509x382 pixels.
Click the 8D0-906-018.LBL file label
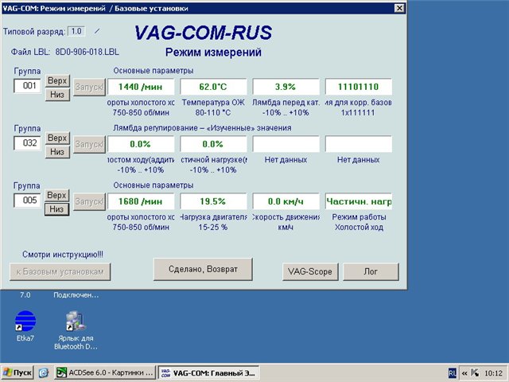(x=87, y=52)
